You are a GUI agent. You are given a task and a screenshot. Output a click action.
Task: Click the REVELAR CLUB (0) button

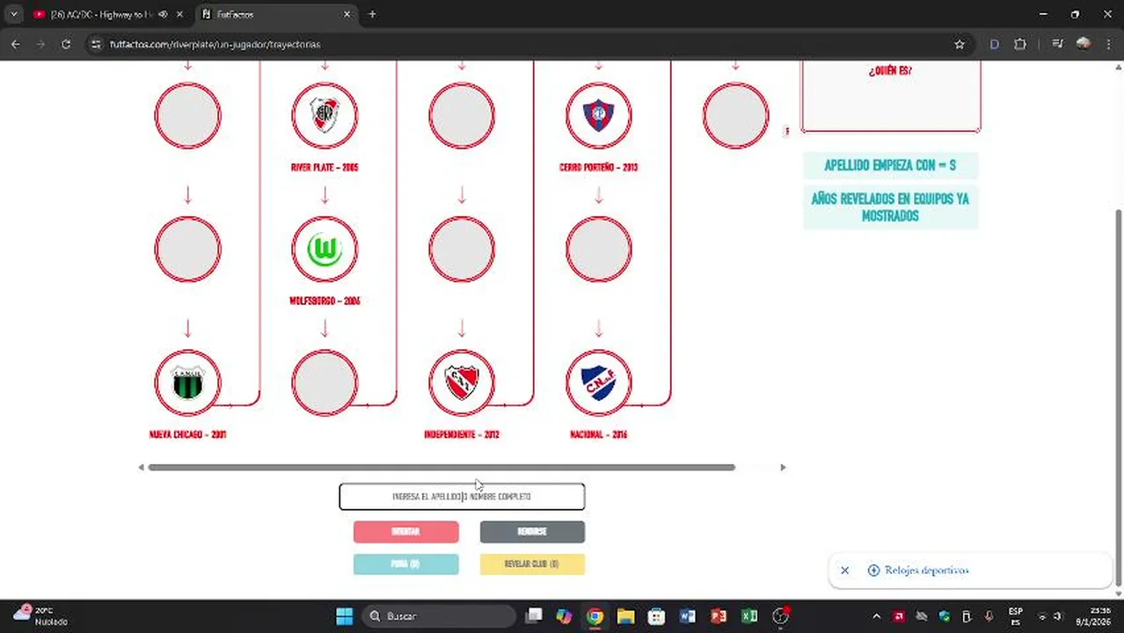(532, 564)
